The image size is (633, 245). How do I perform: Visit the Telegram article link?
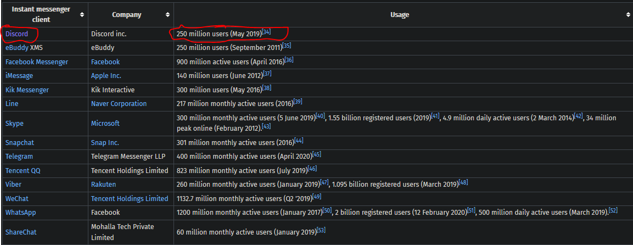point(19,157)
